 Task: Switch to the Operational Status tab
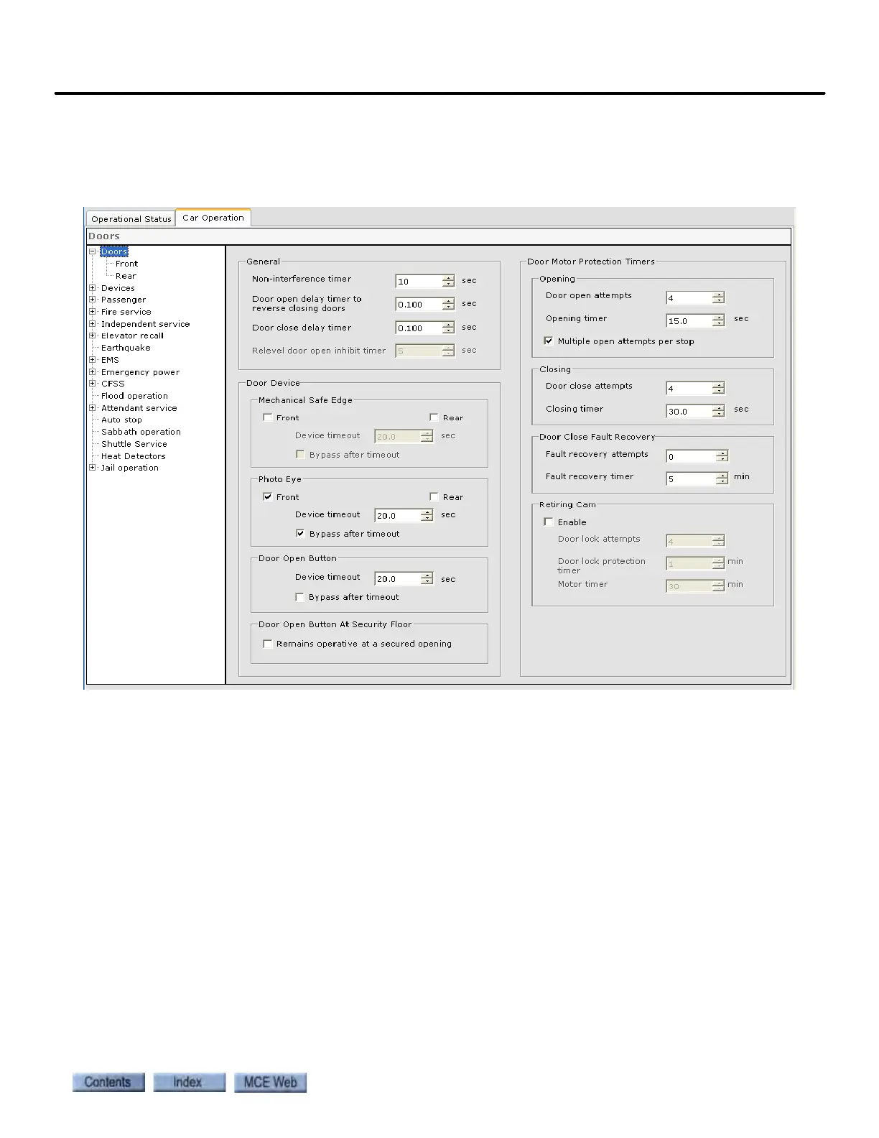tap(131, 218)
